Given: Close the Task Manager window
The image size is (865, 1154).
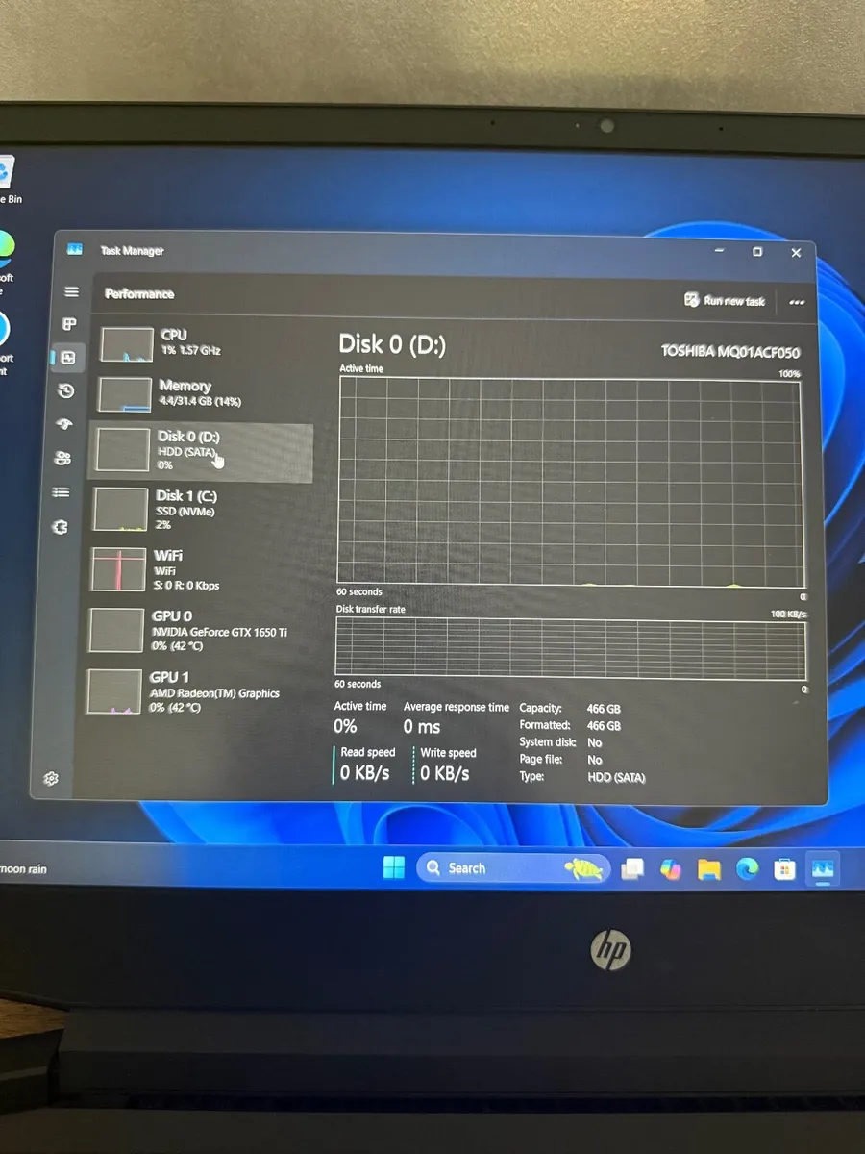Looking at the screenshot, I should tap(796, 253).
